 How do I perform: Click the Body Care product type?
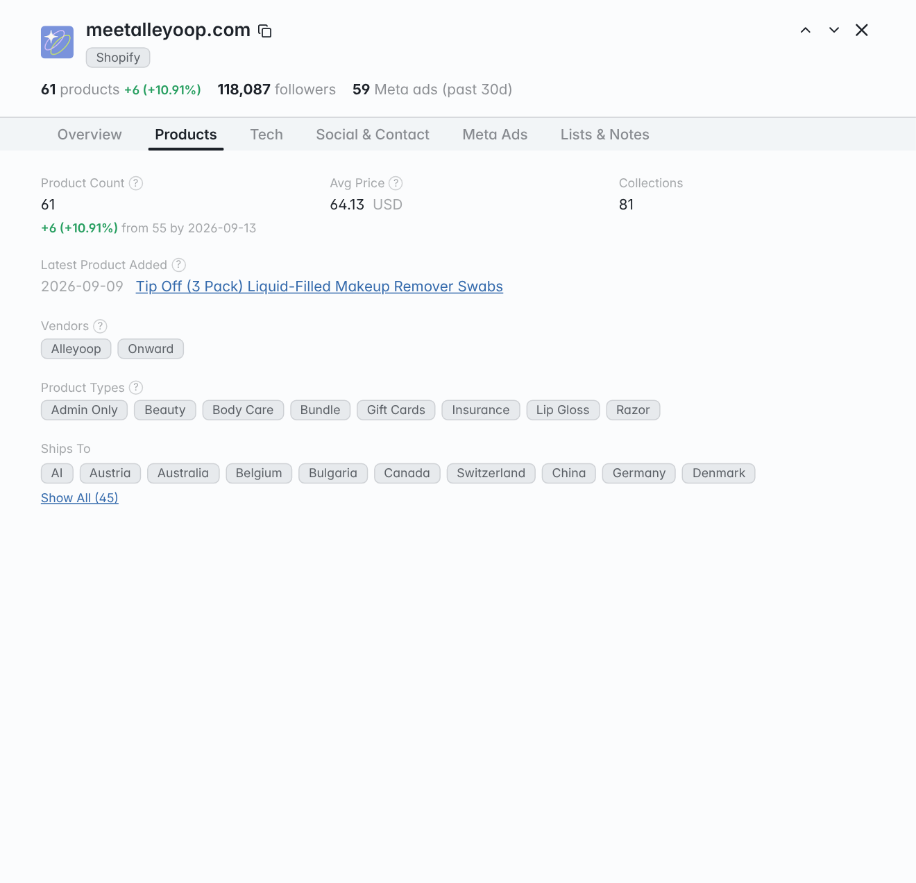243,410
